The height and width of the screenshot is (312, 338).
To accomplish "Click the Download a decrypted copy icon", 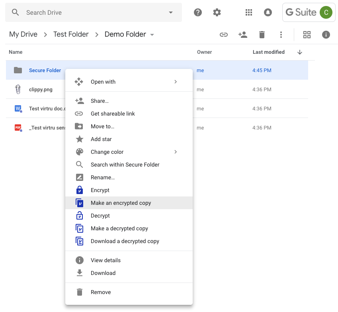I will (80, 241).
